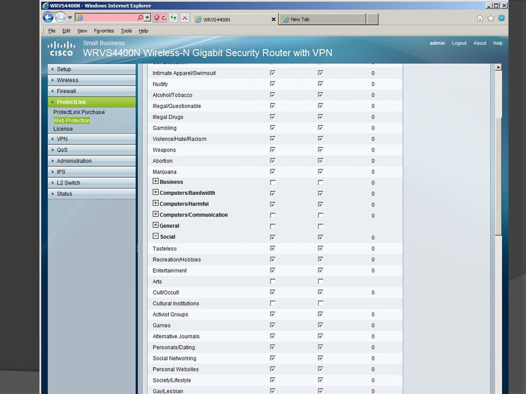Viewport: 526px width, 394px height.
Task: Click the admin user label
Action: point(437,43)
